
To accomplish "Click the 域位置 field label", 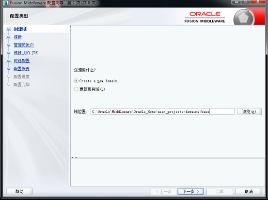I will coord(80,112).
